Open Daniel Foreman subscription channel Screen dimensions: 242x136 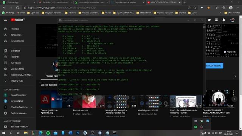pyautogui.click(x=18, y=95)
